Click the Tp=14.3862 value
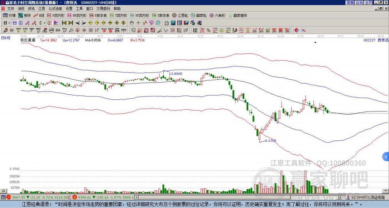The image size is (389, 208). (x=48, y=40)
